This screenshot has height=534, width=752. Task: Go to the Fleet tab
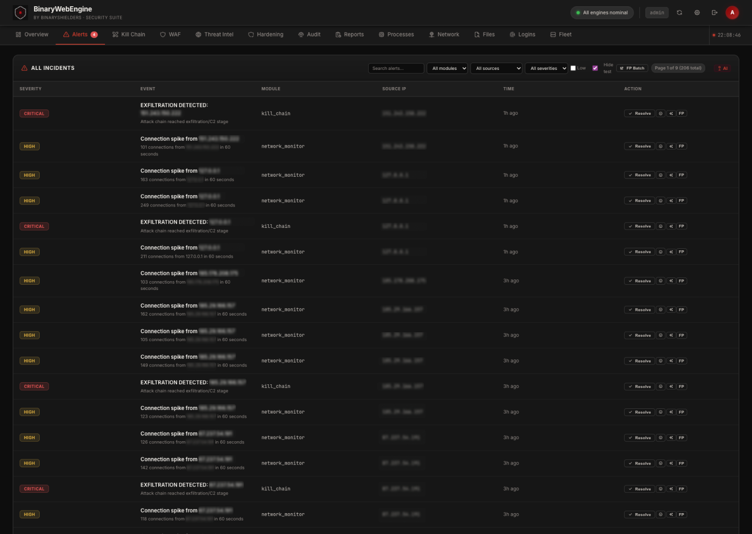pyautogui.click(x=561, y=34)
